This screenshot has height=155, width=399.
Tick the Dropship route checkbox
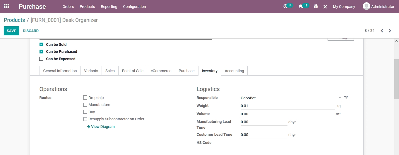pos(85,98)
